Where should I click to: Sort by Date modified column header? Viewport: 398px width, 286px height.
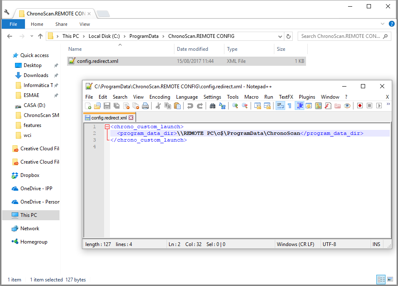pos(192,49)
